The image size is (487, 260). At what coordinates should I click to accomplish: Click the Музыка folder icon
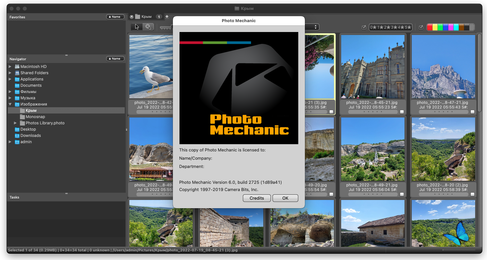[17, 98]
